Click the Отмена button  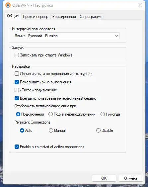(131, 178)
